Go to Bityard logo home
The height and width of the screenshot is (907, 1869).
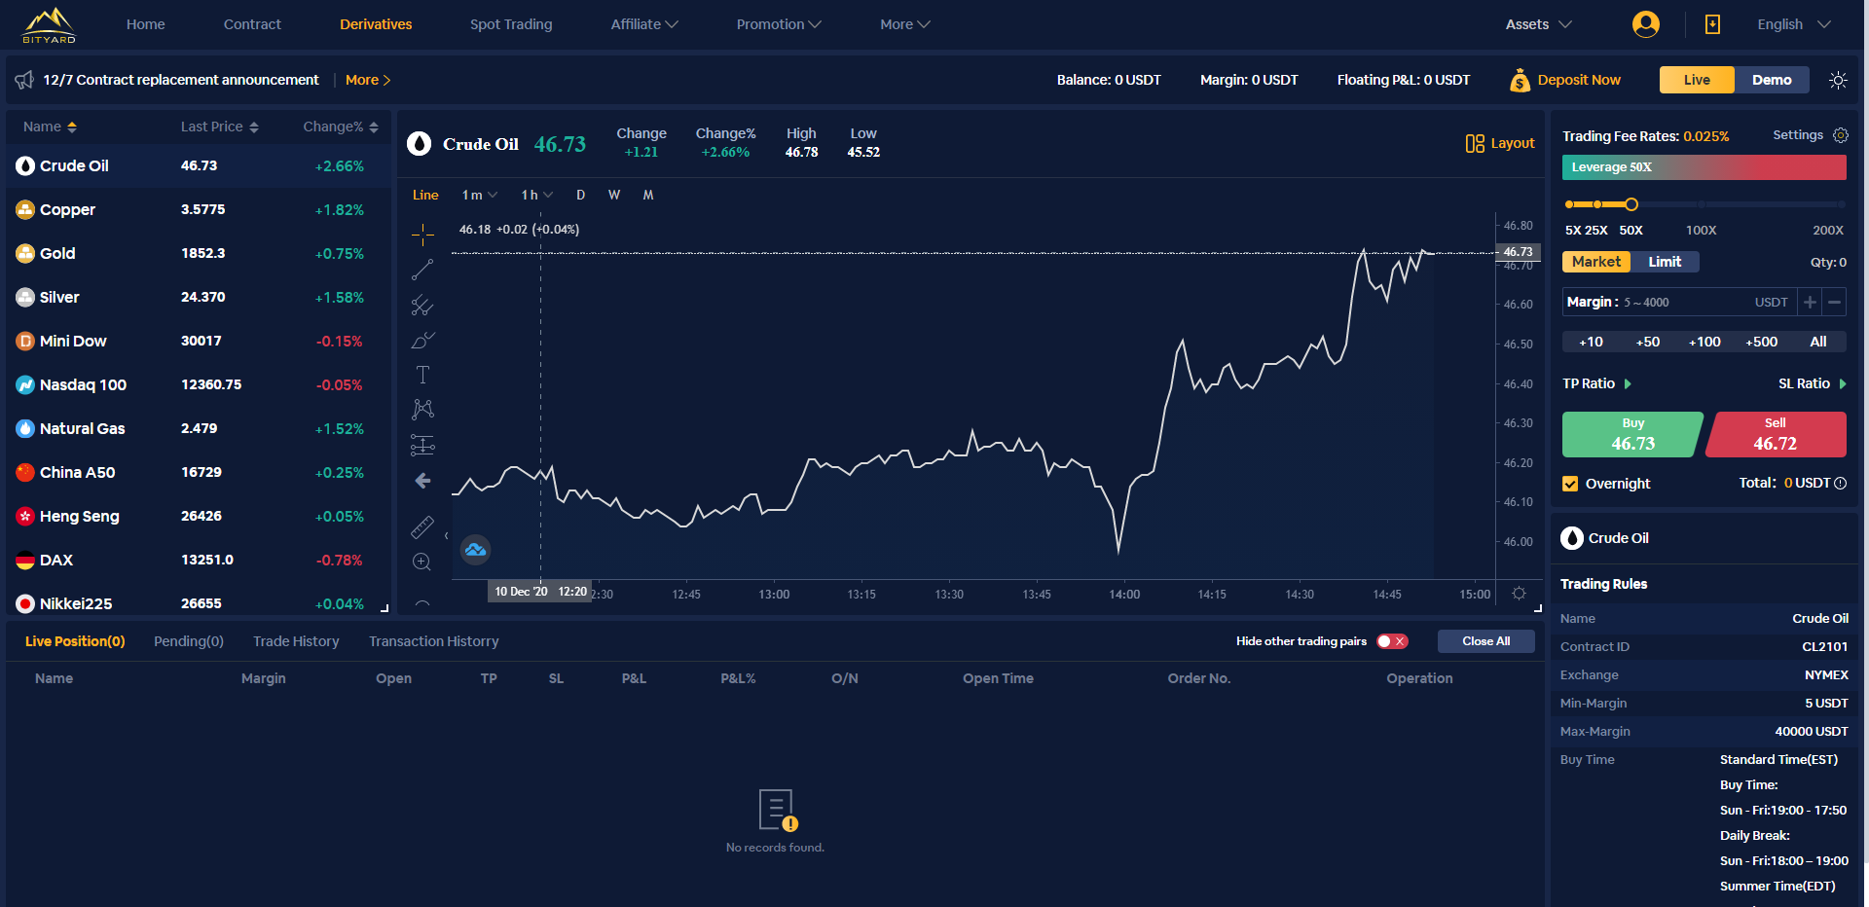49,25
